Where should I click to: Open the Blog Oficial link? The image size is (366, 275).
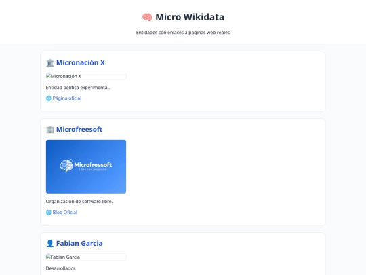(64, 213)
